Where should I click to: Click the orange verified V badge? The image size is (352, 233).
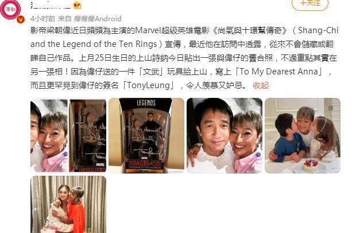pos(21,19)
